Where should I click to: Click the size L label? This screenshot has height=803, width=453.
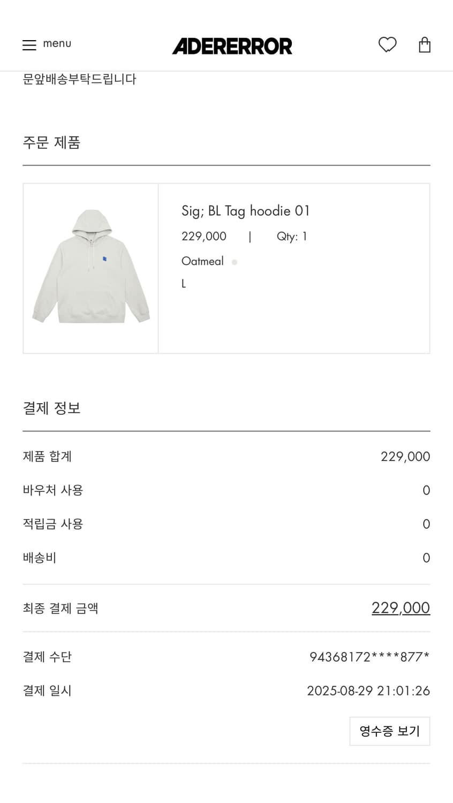click(184, 284)
